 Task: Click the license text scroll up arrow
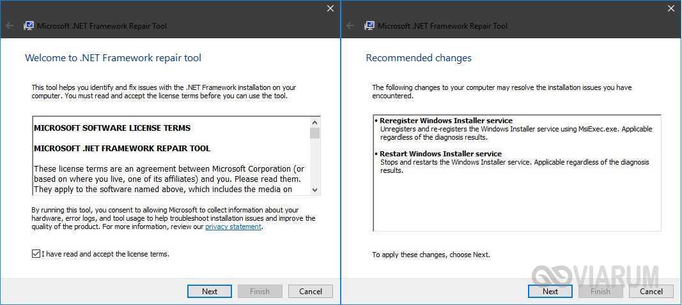click(x=315, y=122)
